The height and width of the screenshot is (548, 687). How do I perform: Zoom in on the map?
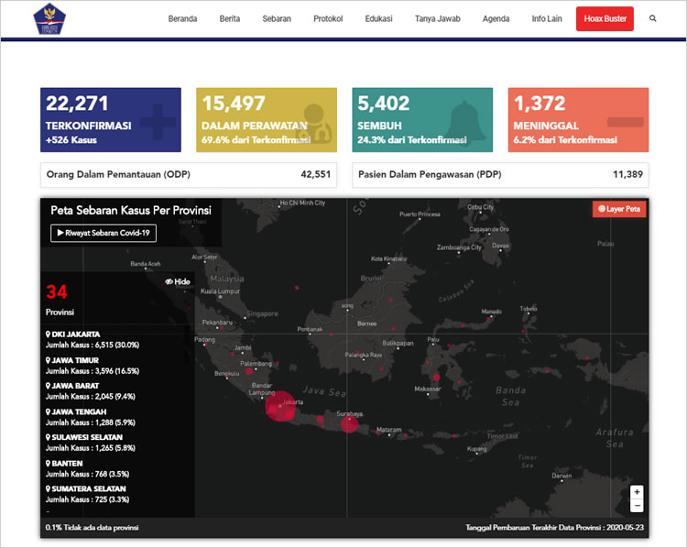point(637,491)
